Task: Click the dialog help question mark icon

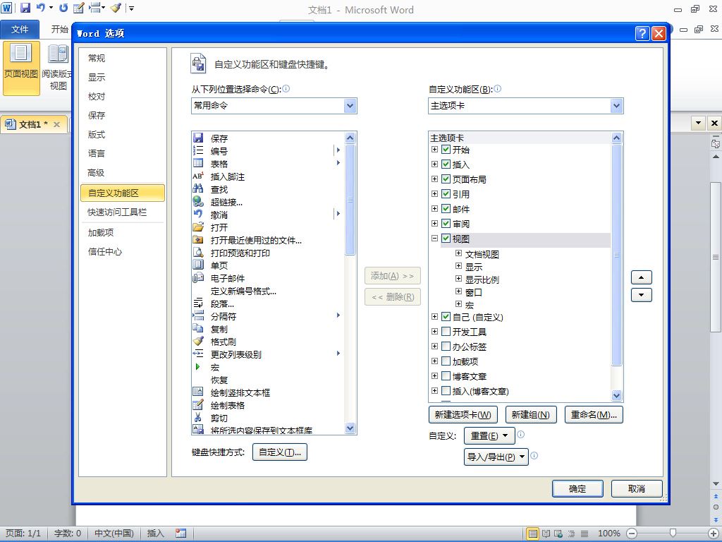Action: [642, 33]
